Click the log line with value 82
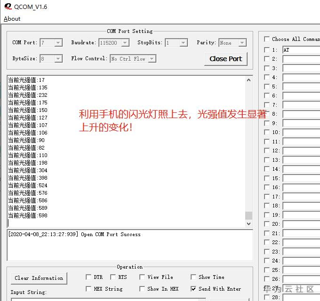Image resolution: width=320 pixels, height=301 pixels. point(26,148)
